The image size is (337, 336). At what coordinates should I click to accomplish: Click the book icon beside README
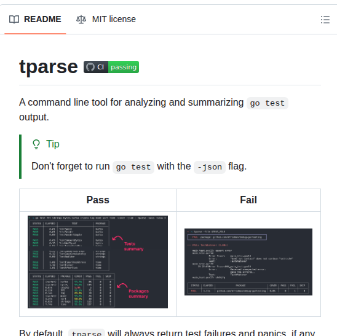pyautogui.click(x=14, y=19)
